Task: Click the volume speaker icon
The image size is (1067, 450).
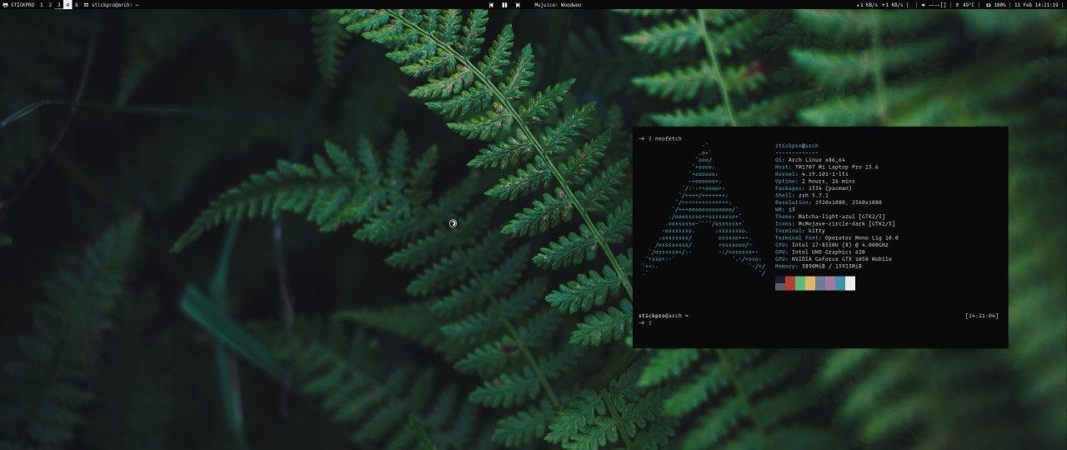Action: 923,5
